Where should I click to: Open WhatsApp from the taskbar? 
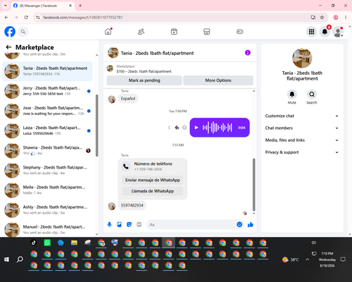point(47,243)
